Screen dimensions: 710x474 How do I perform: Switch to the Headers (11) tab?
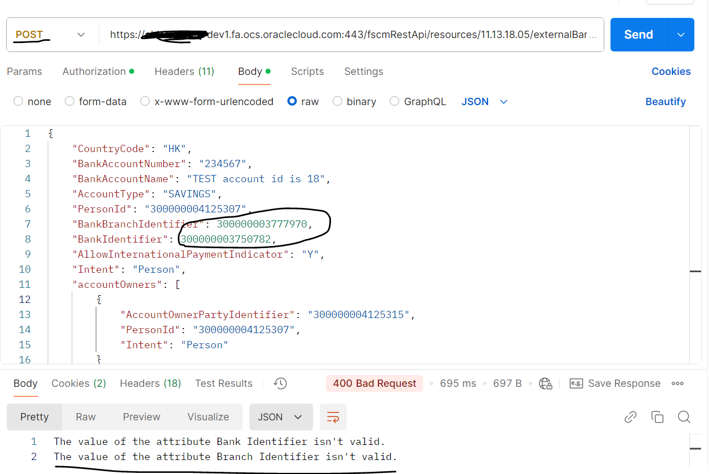[184, 72]
